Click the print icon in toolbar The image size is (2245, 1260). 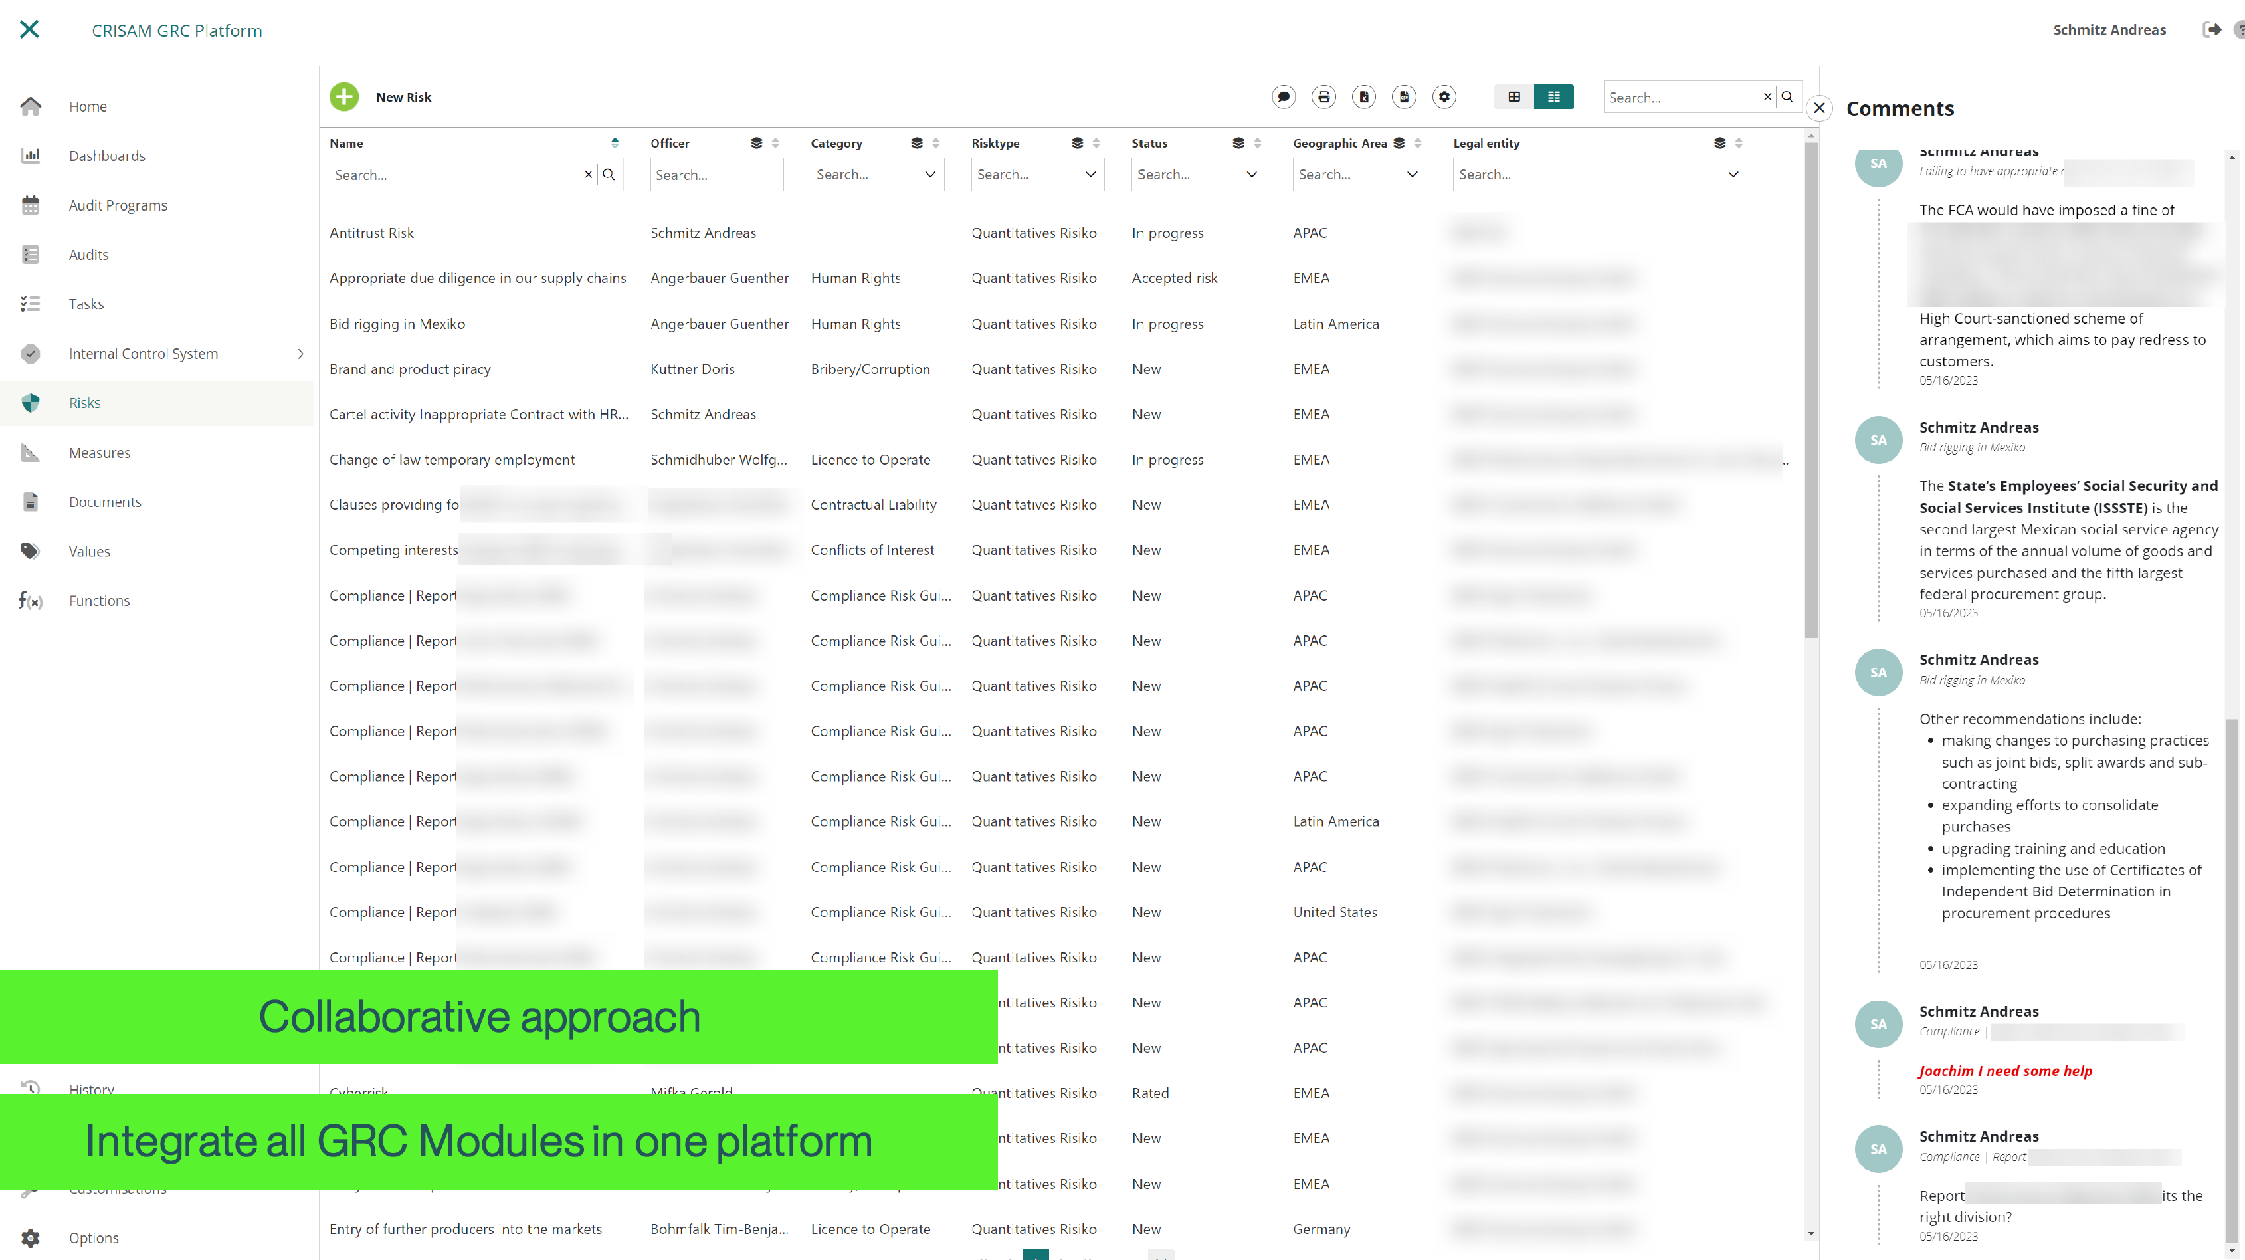click(x=1323, y=97)
